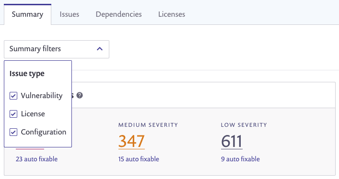Screen dimensions: 339x179
Task: Switch to the Summary tab
Action: [27, 14]
